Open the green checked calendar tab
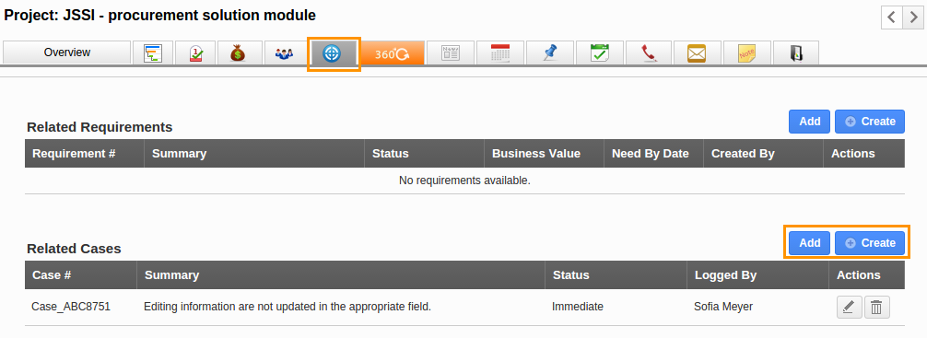 click(600, 52)
